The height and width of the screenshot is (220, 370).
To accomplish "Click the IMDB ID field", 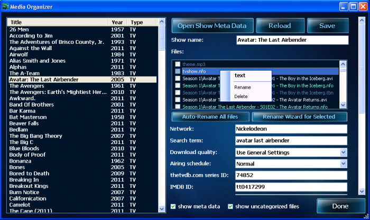I will 291,187.
